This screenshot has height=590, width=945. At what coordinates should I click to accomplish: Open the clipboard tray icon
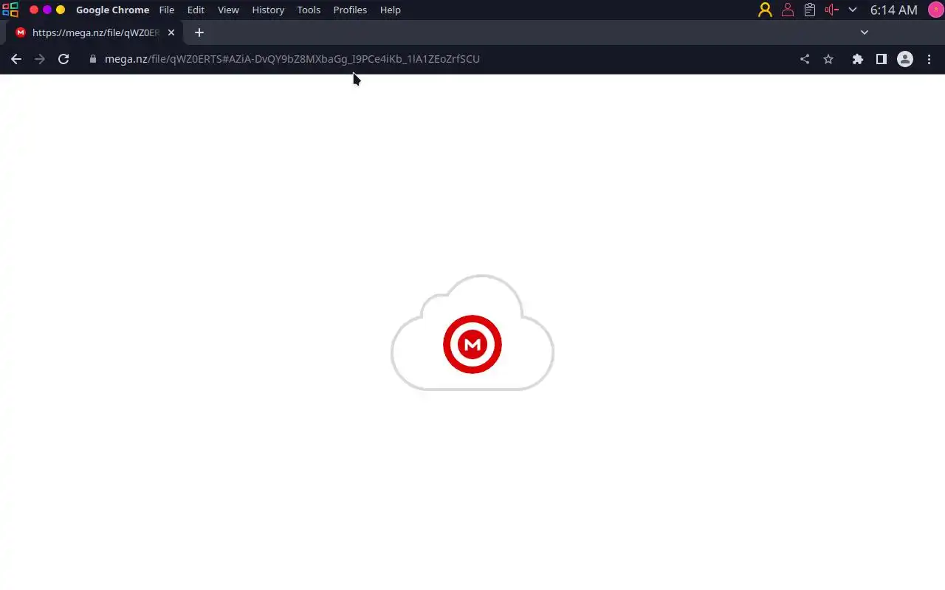click(x=810, y=10)
